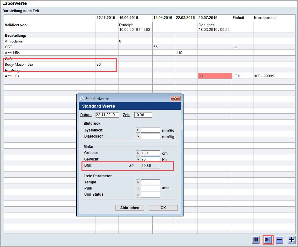Click into the Zeit time field
This screenshot has height=247, width=298.
(143, 115)
